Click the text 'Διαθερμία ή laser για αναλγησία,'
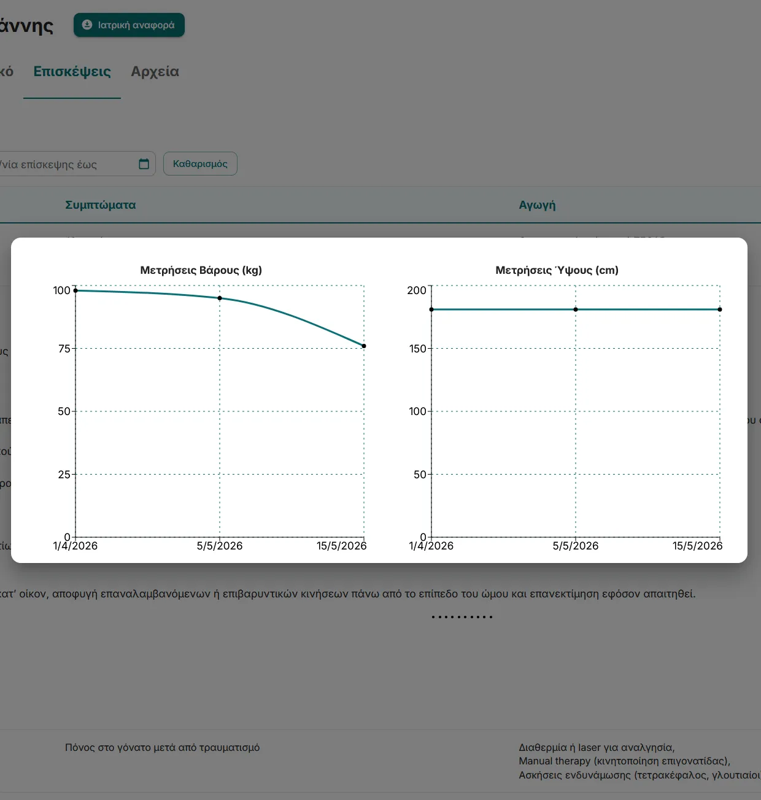The width and height of the screenshot is (761, 800). tap(597, 748)
